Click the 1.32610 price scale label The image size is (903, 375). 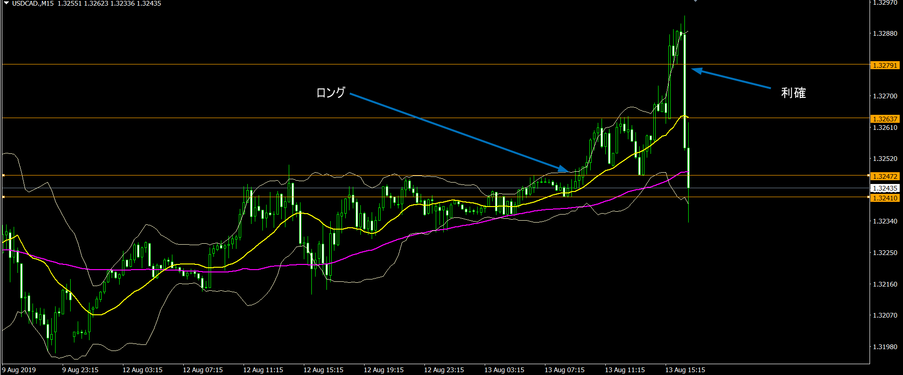point(885,128)
